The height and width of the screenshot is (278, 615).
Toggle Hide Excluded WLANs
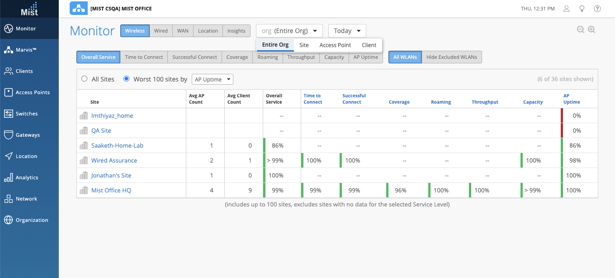451,57
